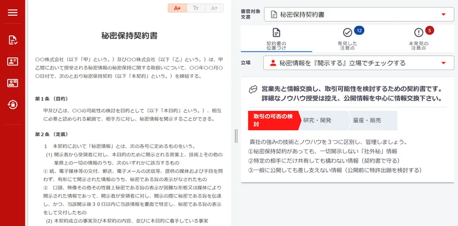
Task: Click the heading 第1条（目的）
Action: click(x=52, y=99)
